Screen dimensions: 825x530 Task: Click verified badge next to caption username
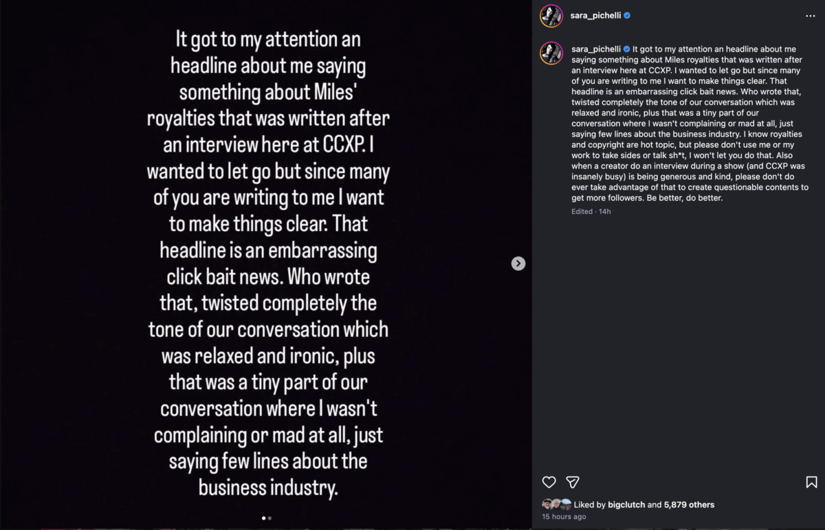626,49
